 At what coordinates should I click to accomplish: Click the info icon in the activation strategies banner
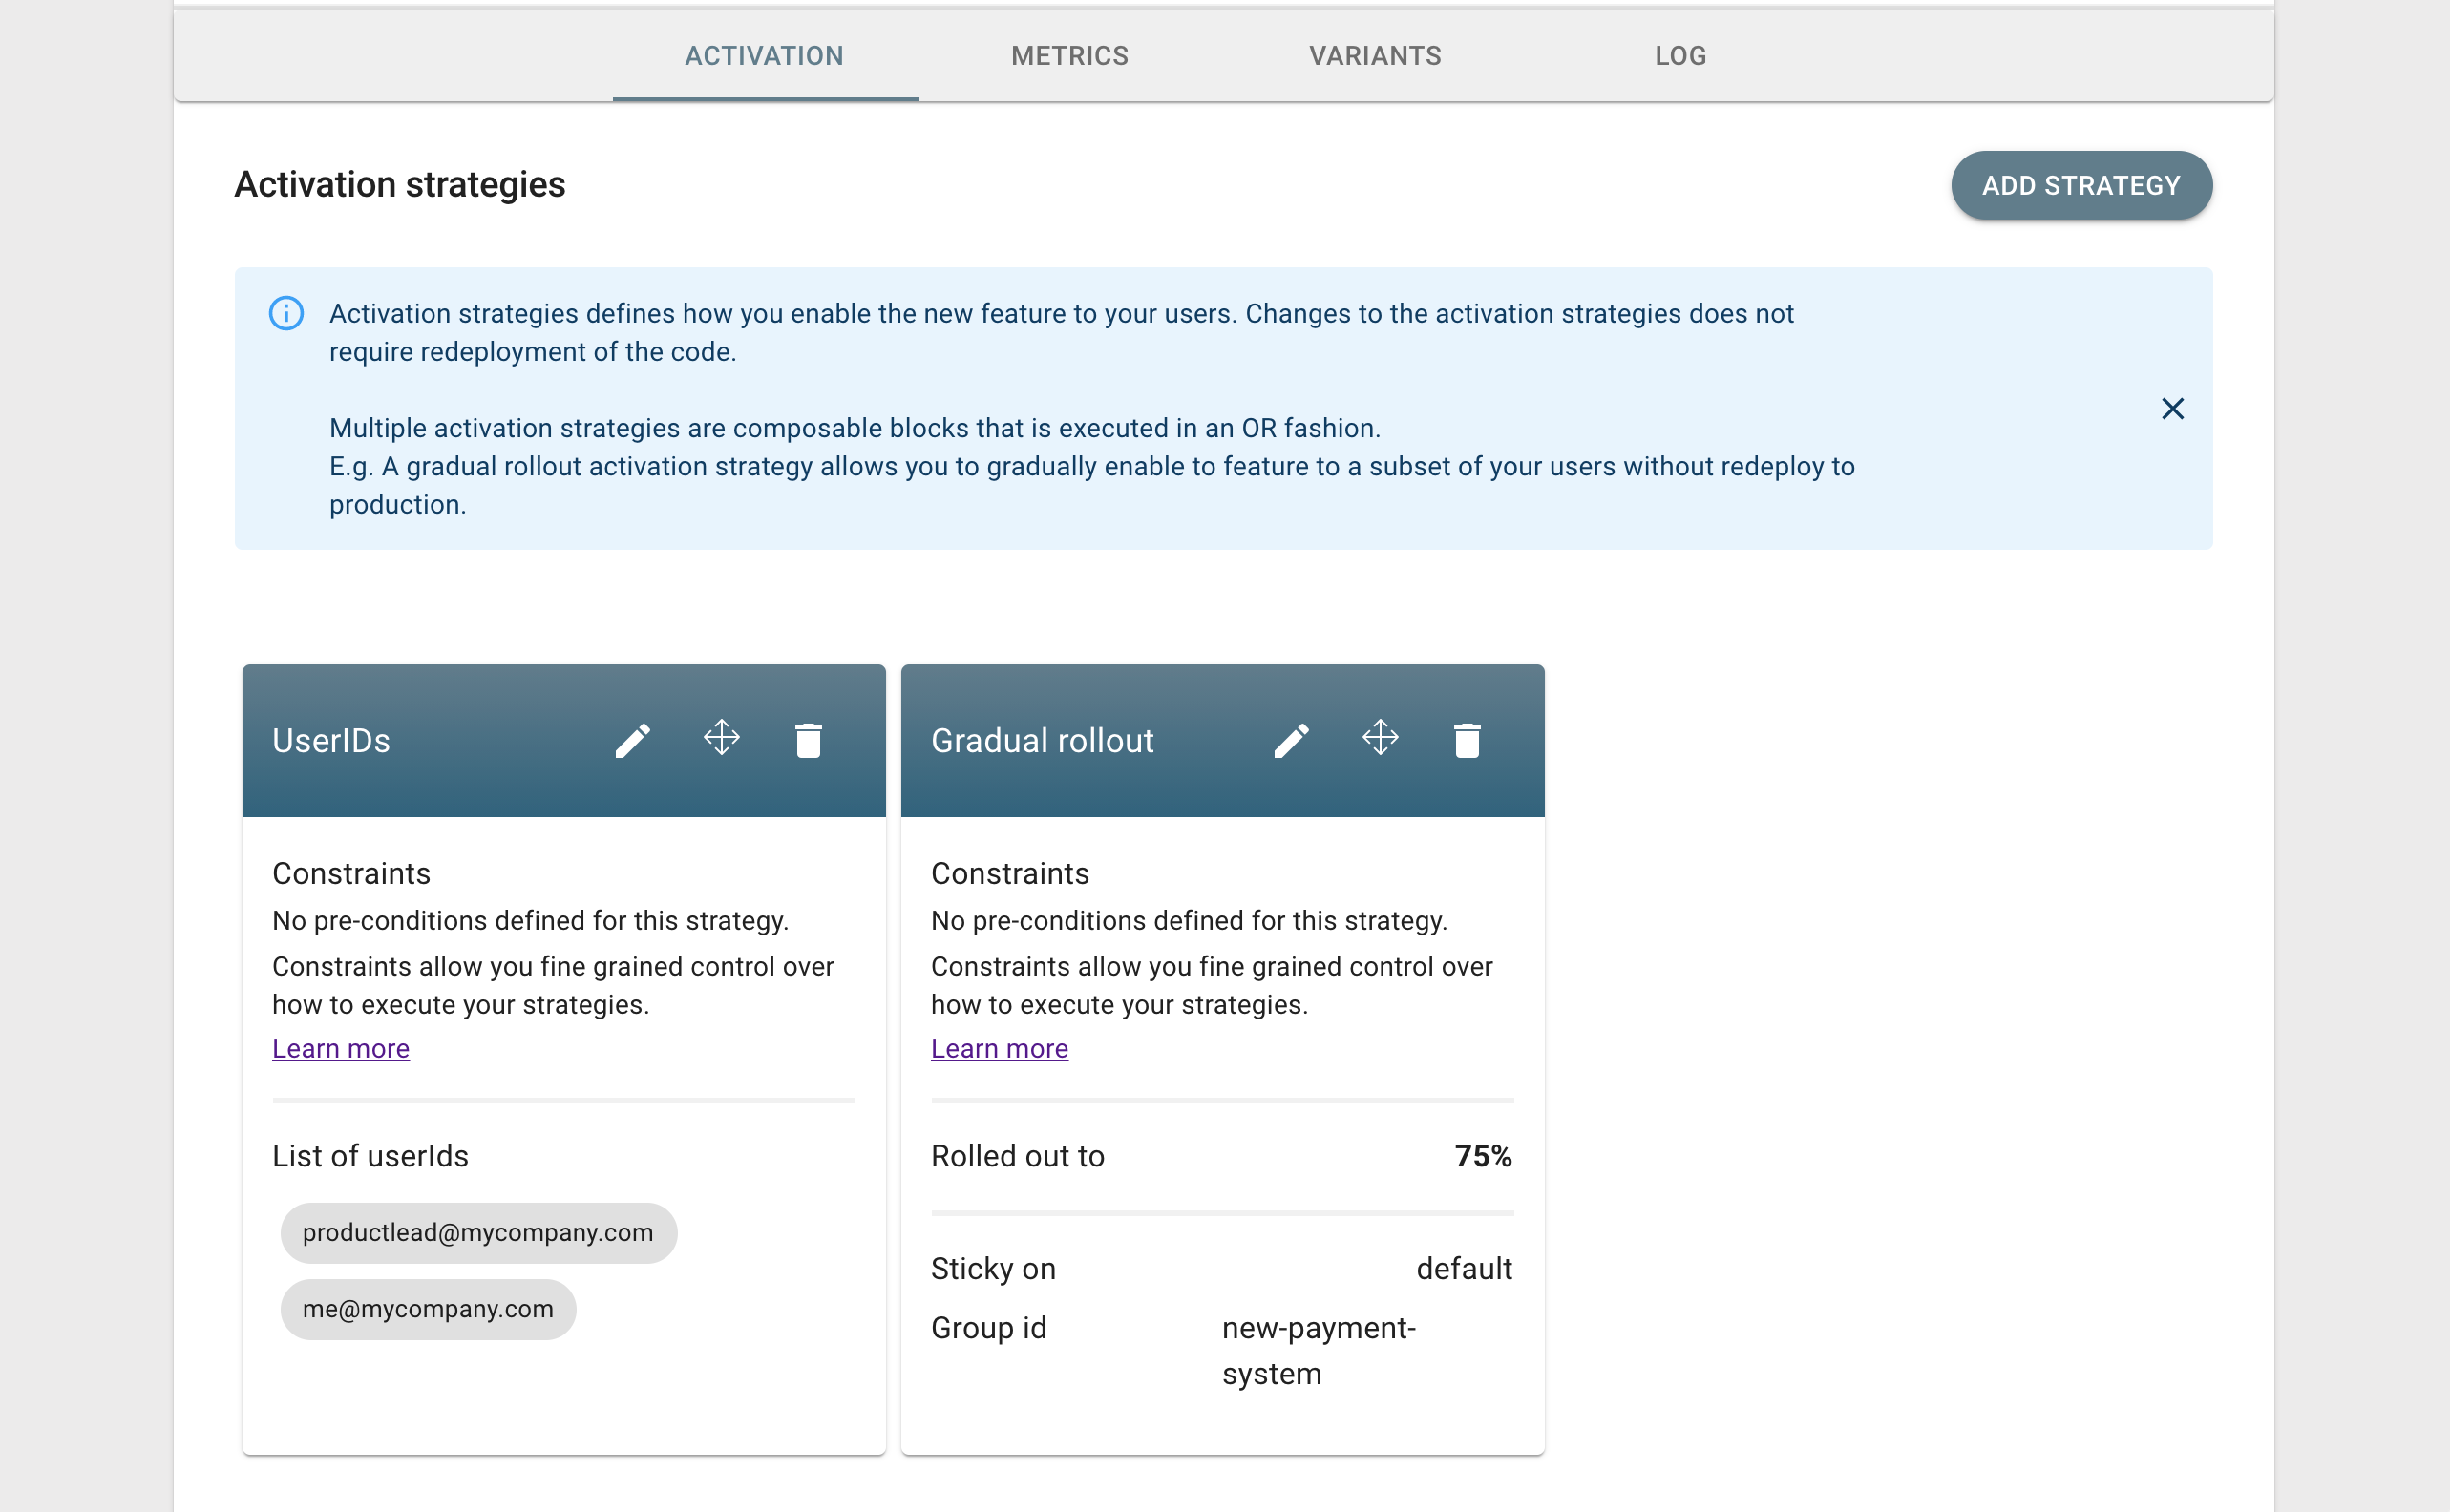[x=284, y=313]
